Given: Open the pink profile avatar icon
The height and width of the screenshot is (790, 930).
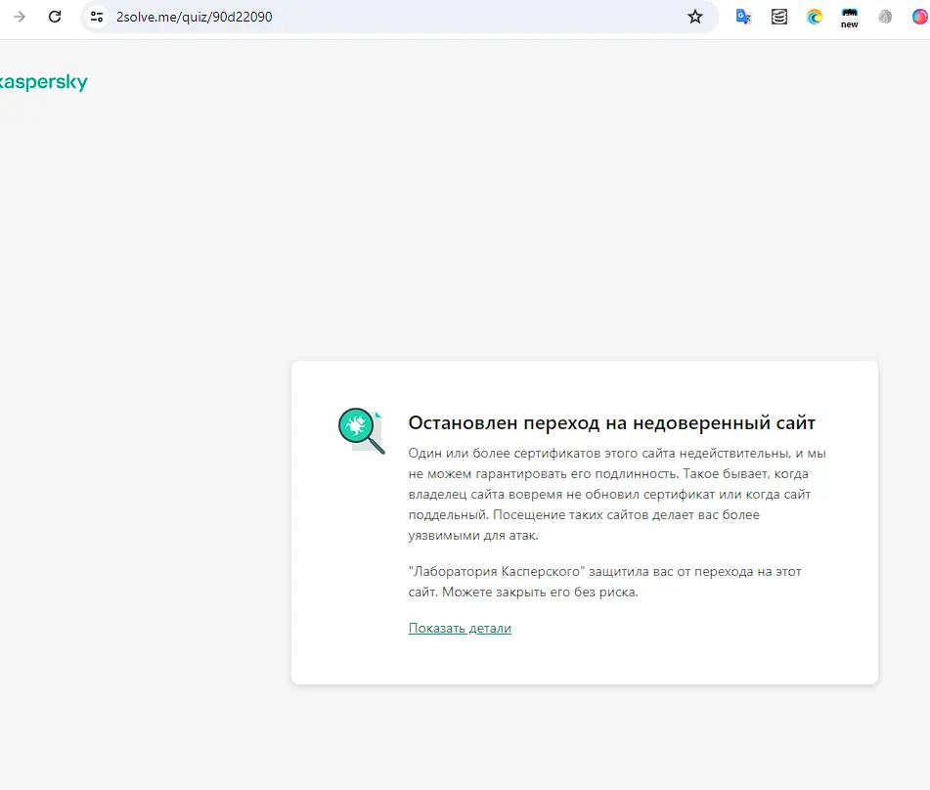Looking at the screenshot, I should pos(920,17).
